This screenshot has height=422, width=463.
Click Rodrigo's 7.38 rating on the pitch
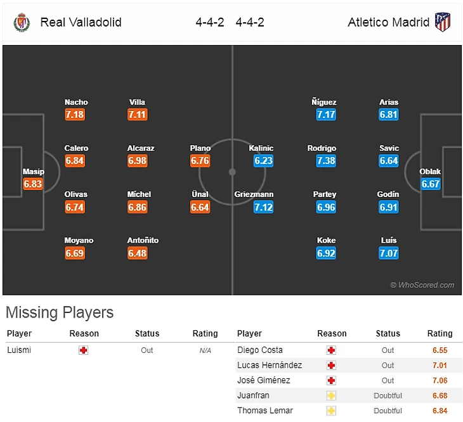326,161
